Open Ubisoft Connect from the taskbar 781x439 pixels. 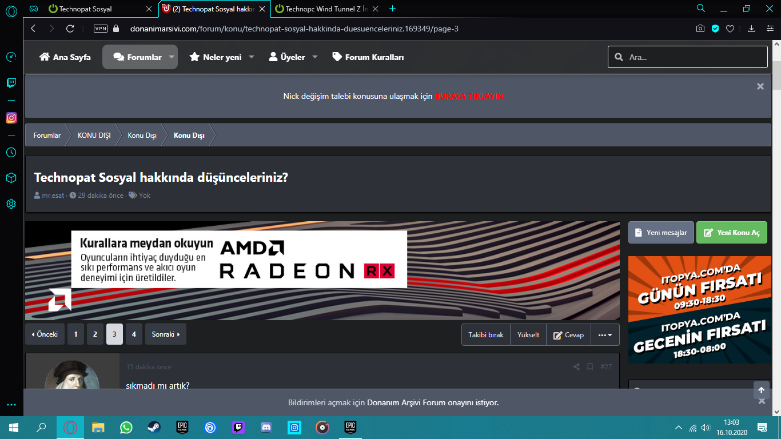pyautogui.click(x=210, y=427)
